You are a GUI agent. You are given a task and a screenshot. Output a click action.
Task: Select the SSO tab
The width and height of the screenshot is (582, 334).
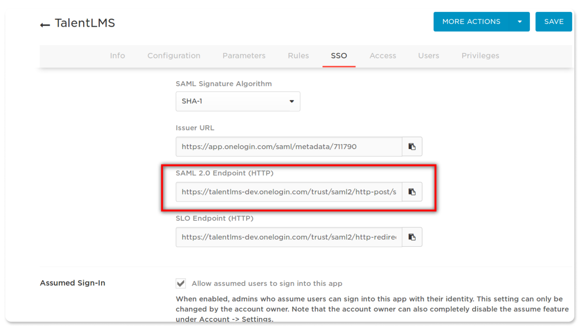[339, 56]
